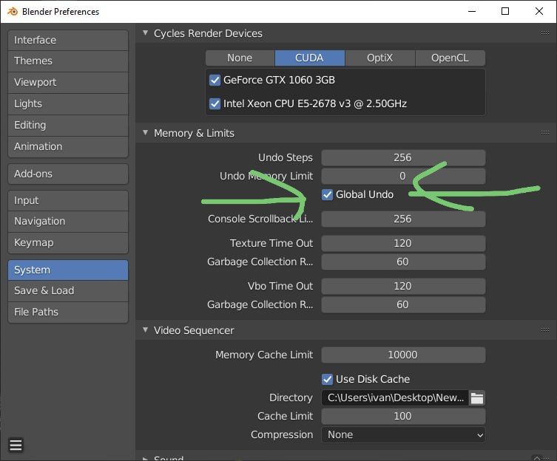Click the Vbo Time Out field
Viewport: 557px width, 461px height.
pyautogui.click(x=403, y=287)
